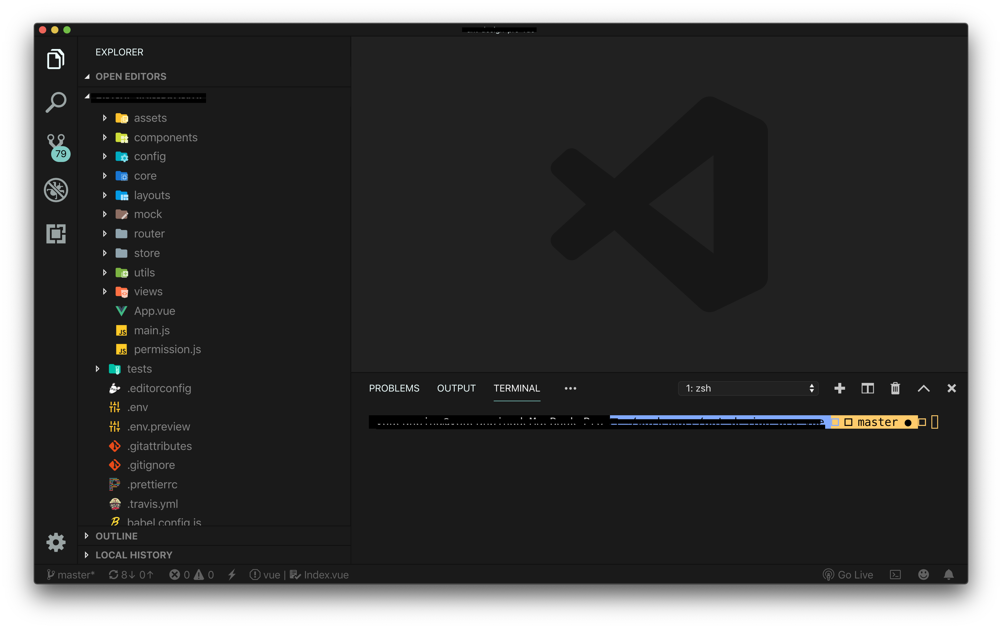Switch to the OUTPUT tab
The image size is (1002, 629).
(456, 388)
